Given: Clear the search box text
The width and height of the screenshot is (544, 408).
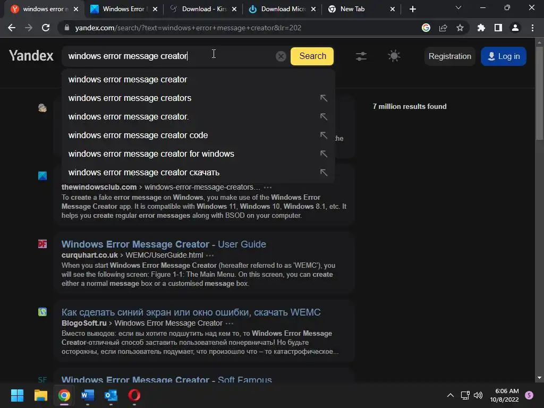Looking at the screenshot, I should click(280, 56).
